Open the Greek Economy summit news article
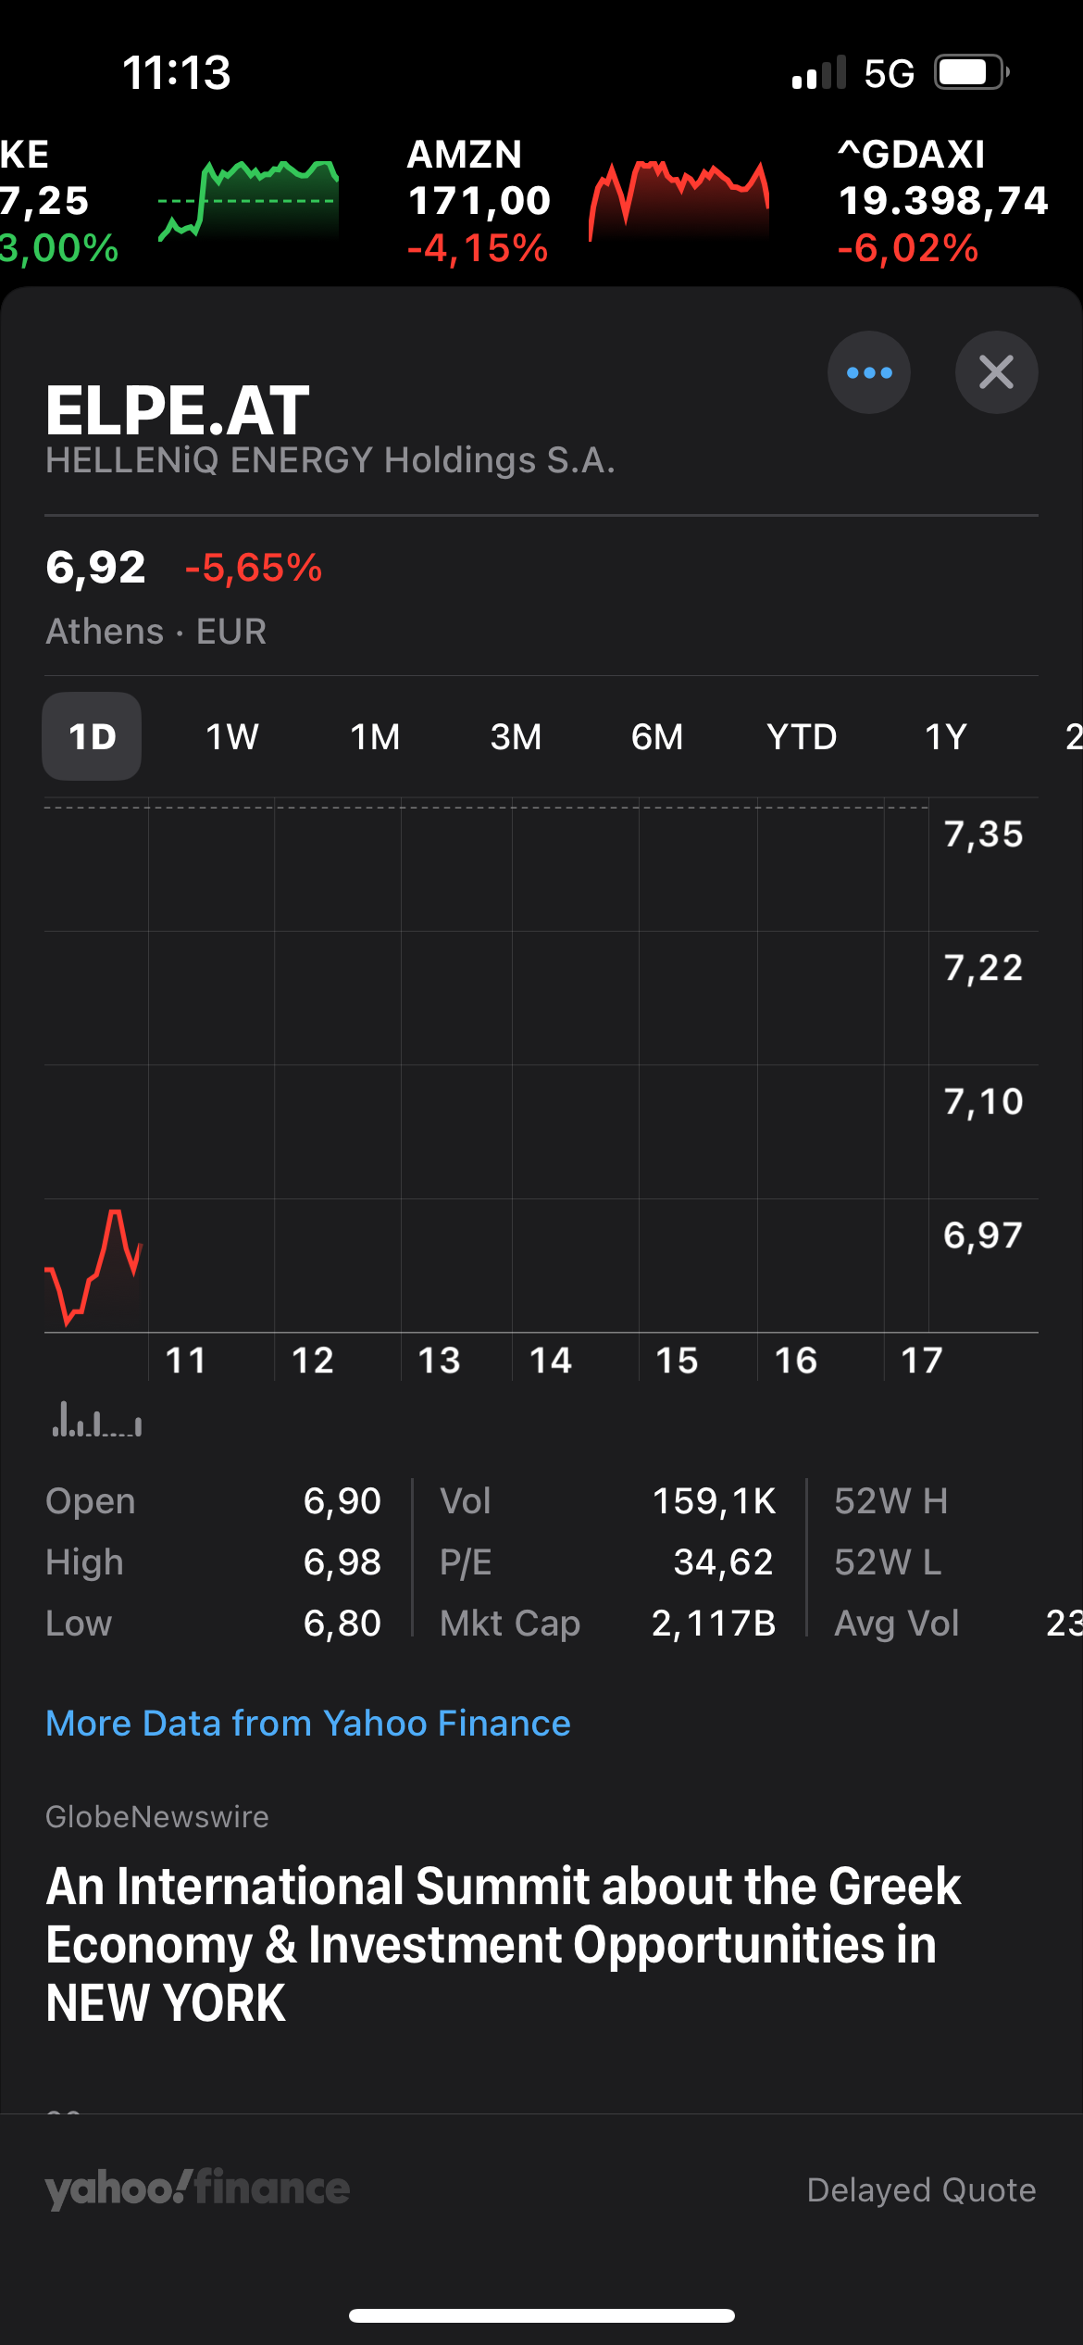1083x2345 pixels. tap(504, 1944)
